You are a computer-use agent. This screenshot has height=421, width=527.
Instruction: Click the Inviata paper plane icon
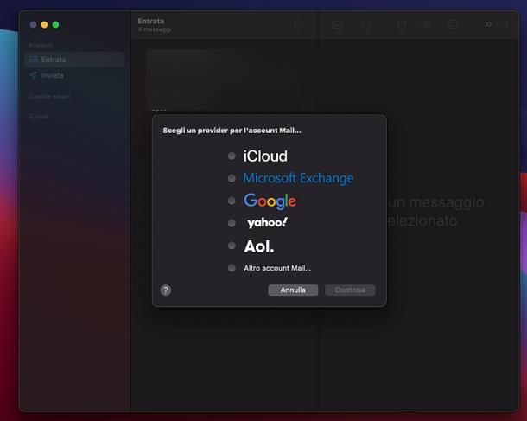coord(33,75)
